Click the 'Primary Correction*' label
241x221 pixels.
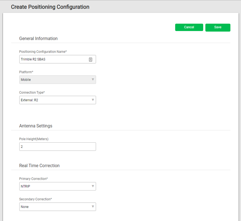point(33,179)
